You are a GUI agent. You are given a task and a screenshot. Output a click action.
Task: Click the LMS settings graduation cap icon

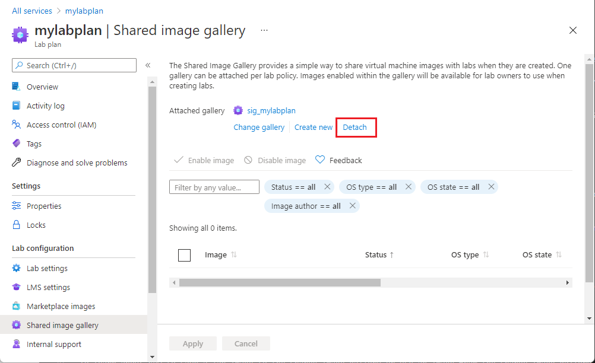coord(17,287)
